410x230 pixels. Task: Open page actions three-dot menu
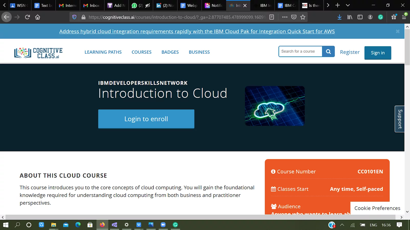285,17
